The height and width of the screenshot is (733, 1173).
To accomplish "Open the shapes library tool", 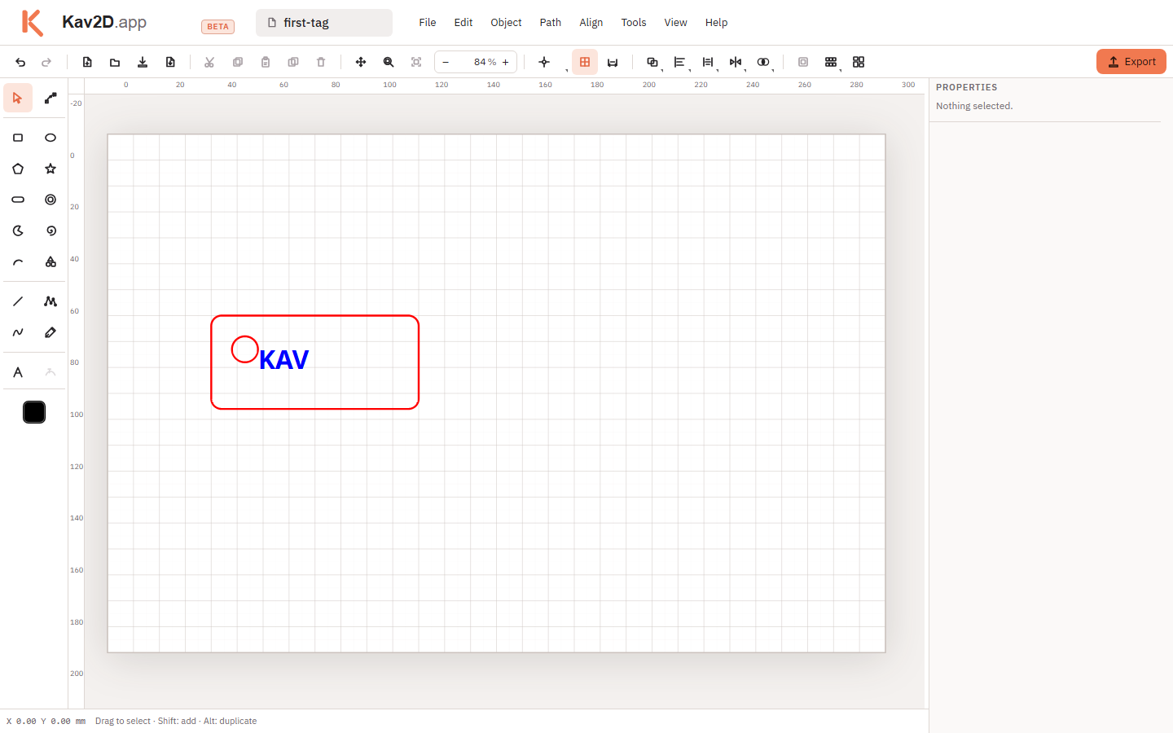I will (51, 261).
